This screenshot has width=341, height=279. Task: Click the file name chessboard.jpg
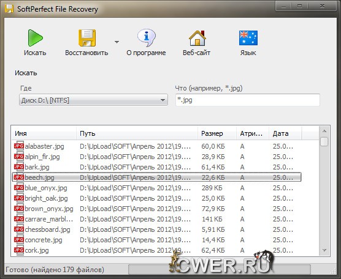[47, 230]
